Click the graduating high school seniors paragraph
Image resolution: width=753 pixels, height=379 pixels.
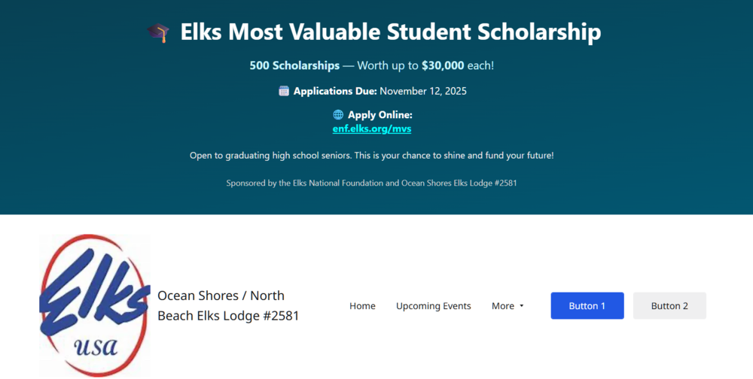372,156
